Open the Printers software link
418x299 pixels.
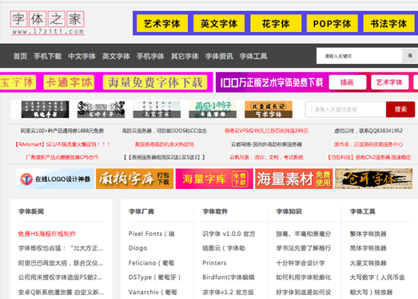[x=214, y=263]
